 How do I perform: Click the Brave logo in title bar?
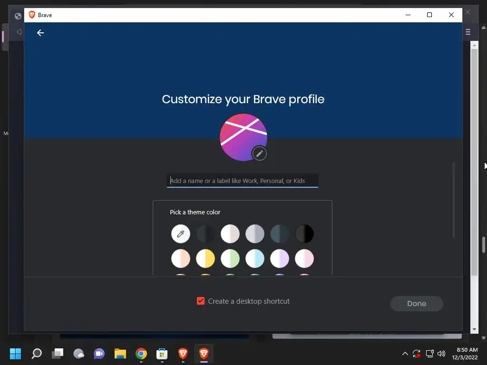point(32,15)
